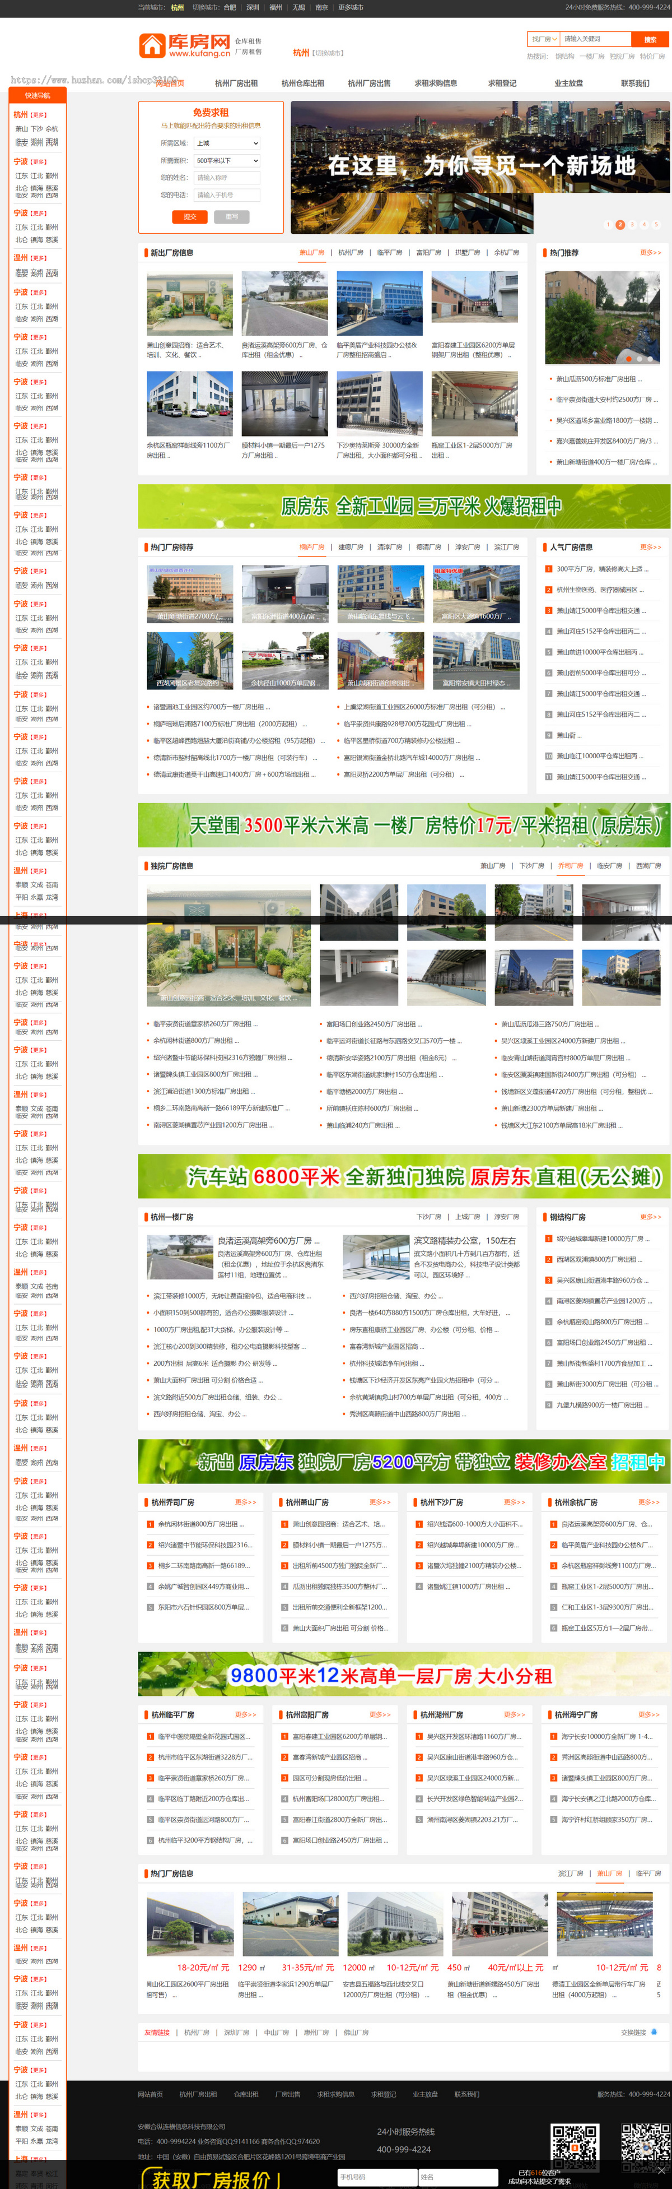Go to banner slide 3
672x2189 pixels.
point(632,224)
